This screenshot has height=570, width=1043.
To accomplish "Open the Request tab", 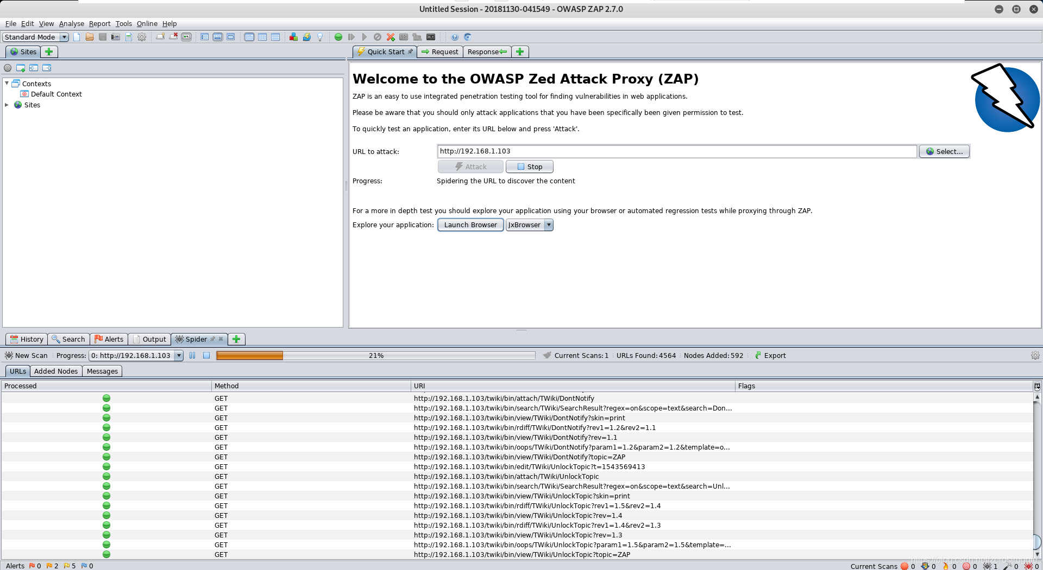I will point(439,52).
